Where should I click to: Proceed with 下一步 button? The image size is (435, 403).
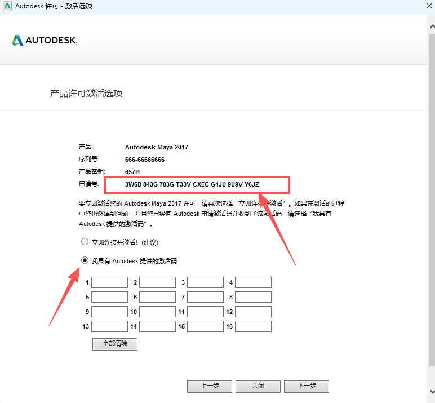[x=307, y=386]
